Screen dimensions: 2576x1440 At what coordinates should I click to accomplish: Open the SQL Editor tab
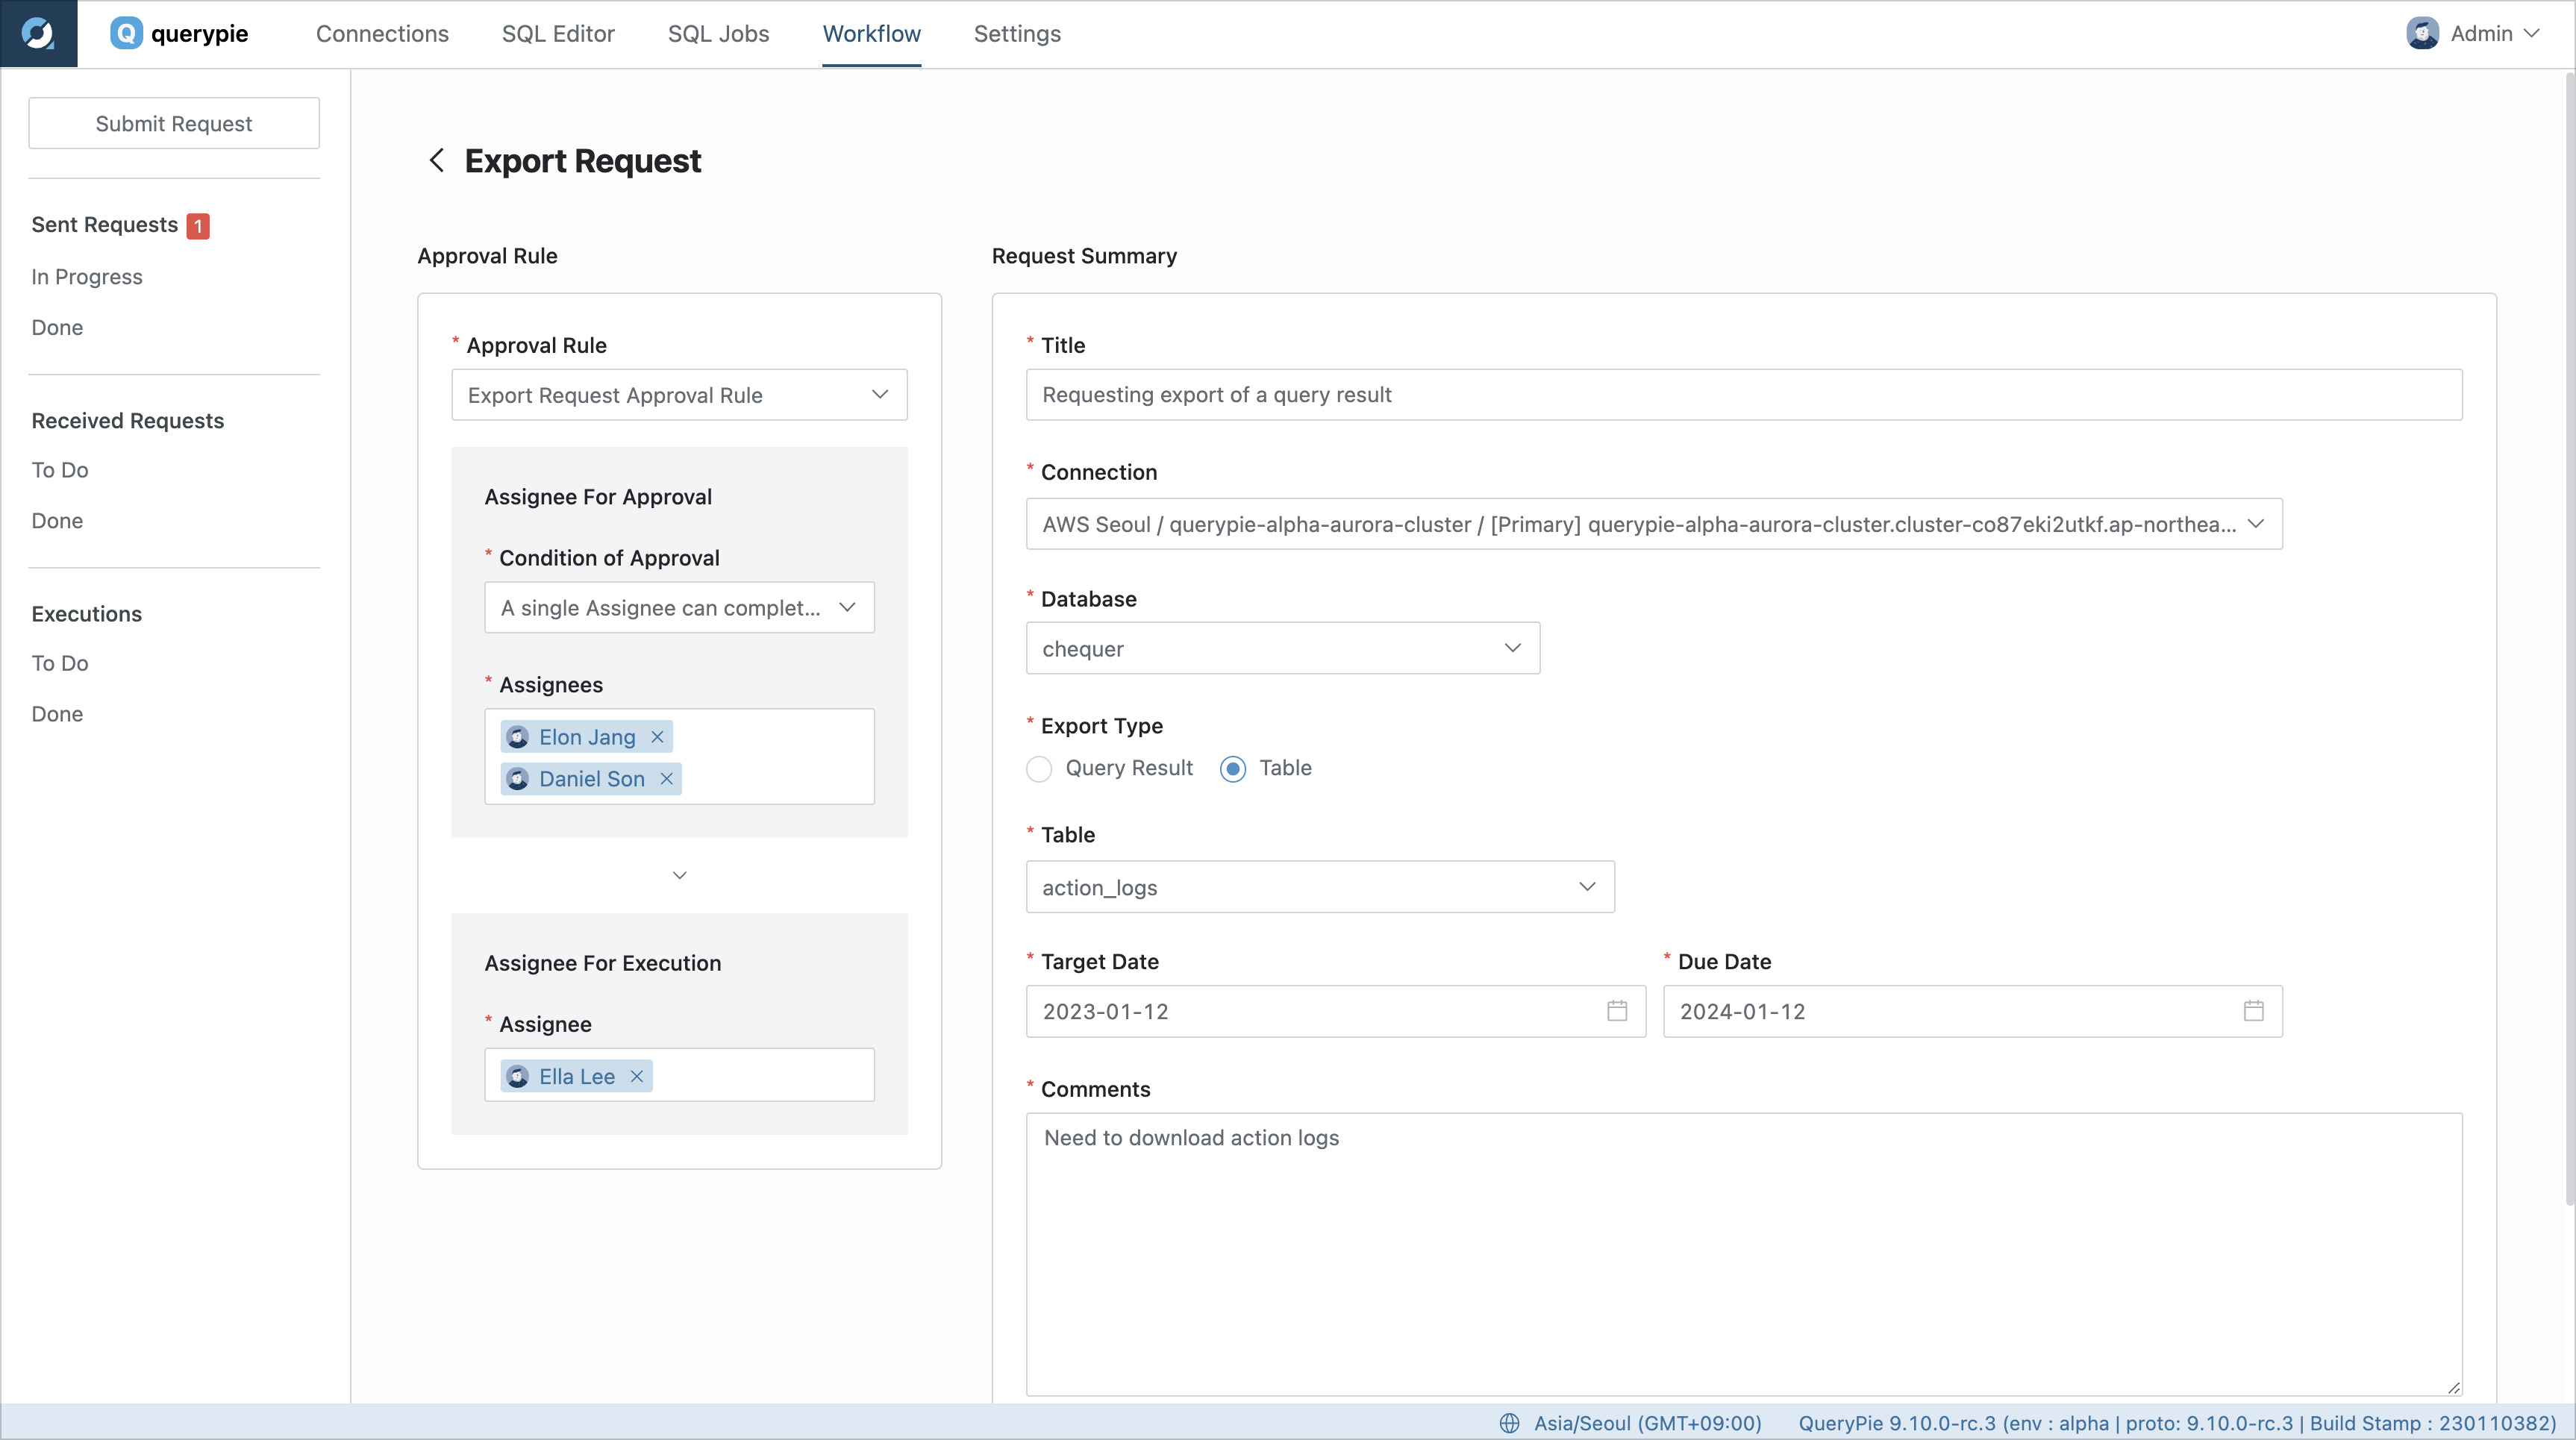point(558,34)
